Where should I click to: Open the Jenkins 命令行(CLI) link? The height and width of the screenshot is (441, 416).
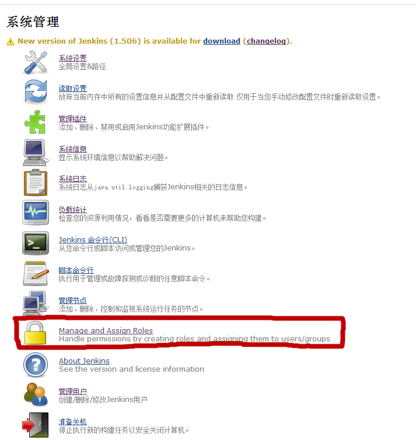(93, 240)
